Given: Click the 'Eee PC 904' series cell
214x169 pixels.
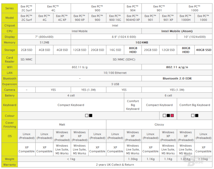Looking at the screenshot, I should 133,8.
